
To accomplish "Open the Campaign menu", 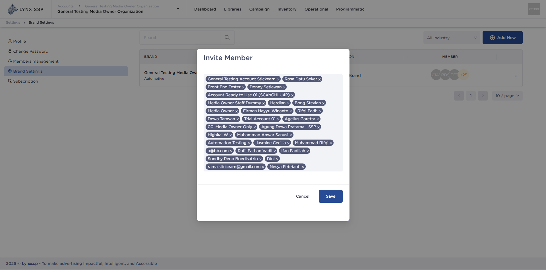I will (259, 9).
